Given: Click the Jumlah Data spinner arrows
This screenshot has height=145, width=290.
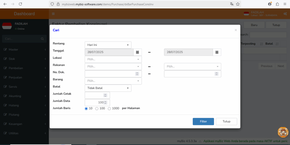Looking at the screenshot, I should [x=105, y=102].
